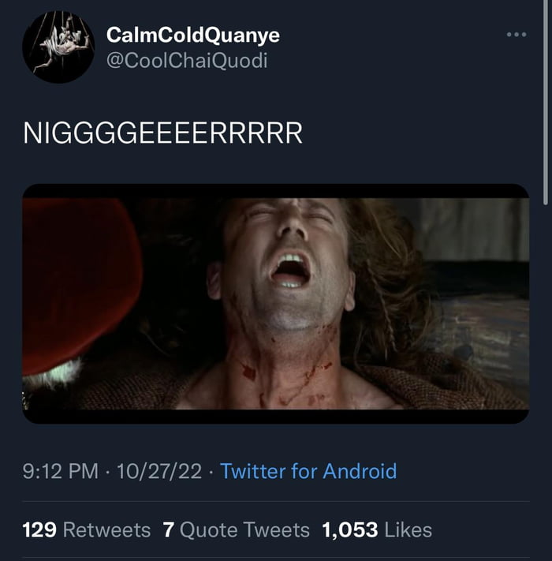Expand the attached image in the tweet
Viewport: 552px width, 561px height.
point(275,304)
